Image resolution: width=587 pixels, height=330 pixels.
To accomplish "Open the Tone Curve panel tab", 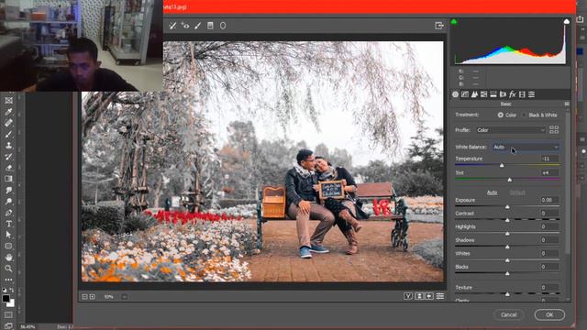I will tap(465, 94).
